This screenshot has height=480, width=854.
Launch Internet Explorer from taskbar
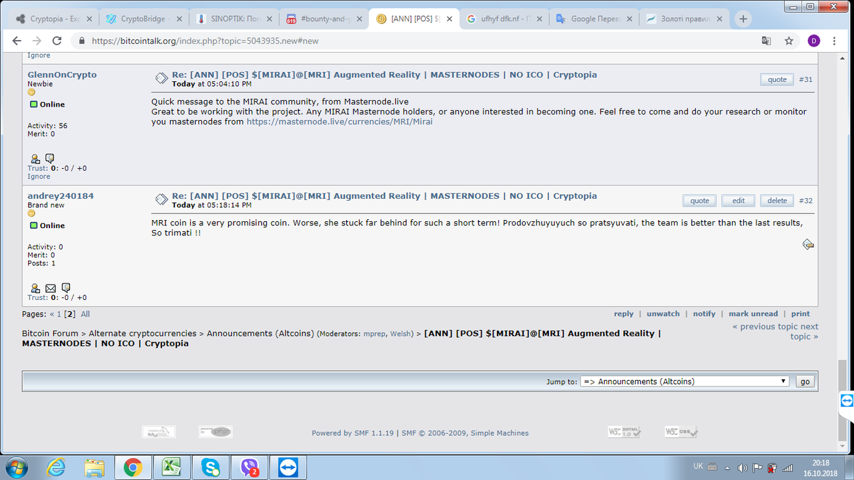point(57,467)
